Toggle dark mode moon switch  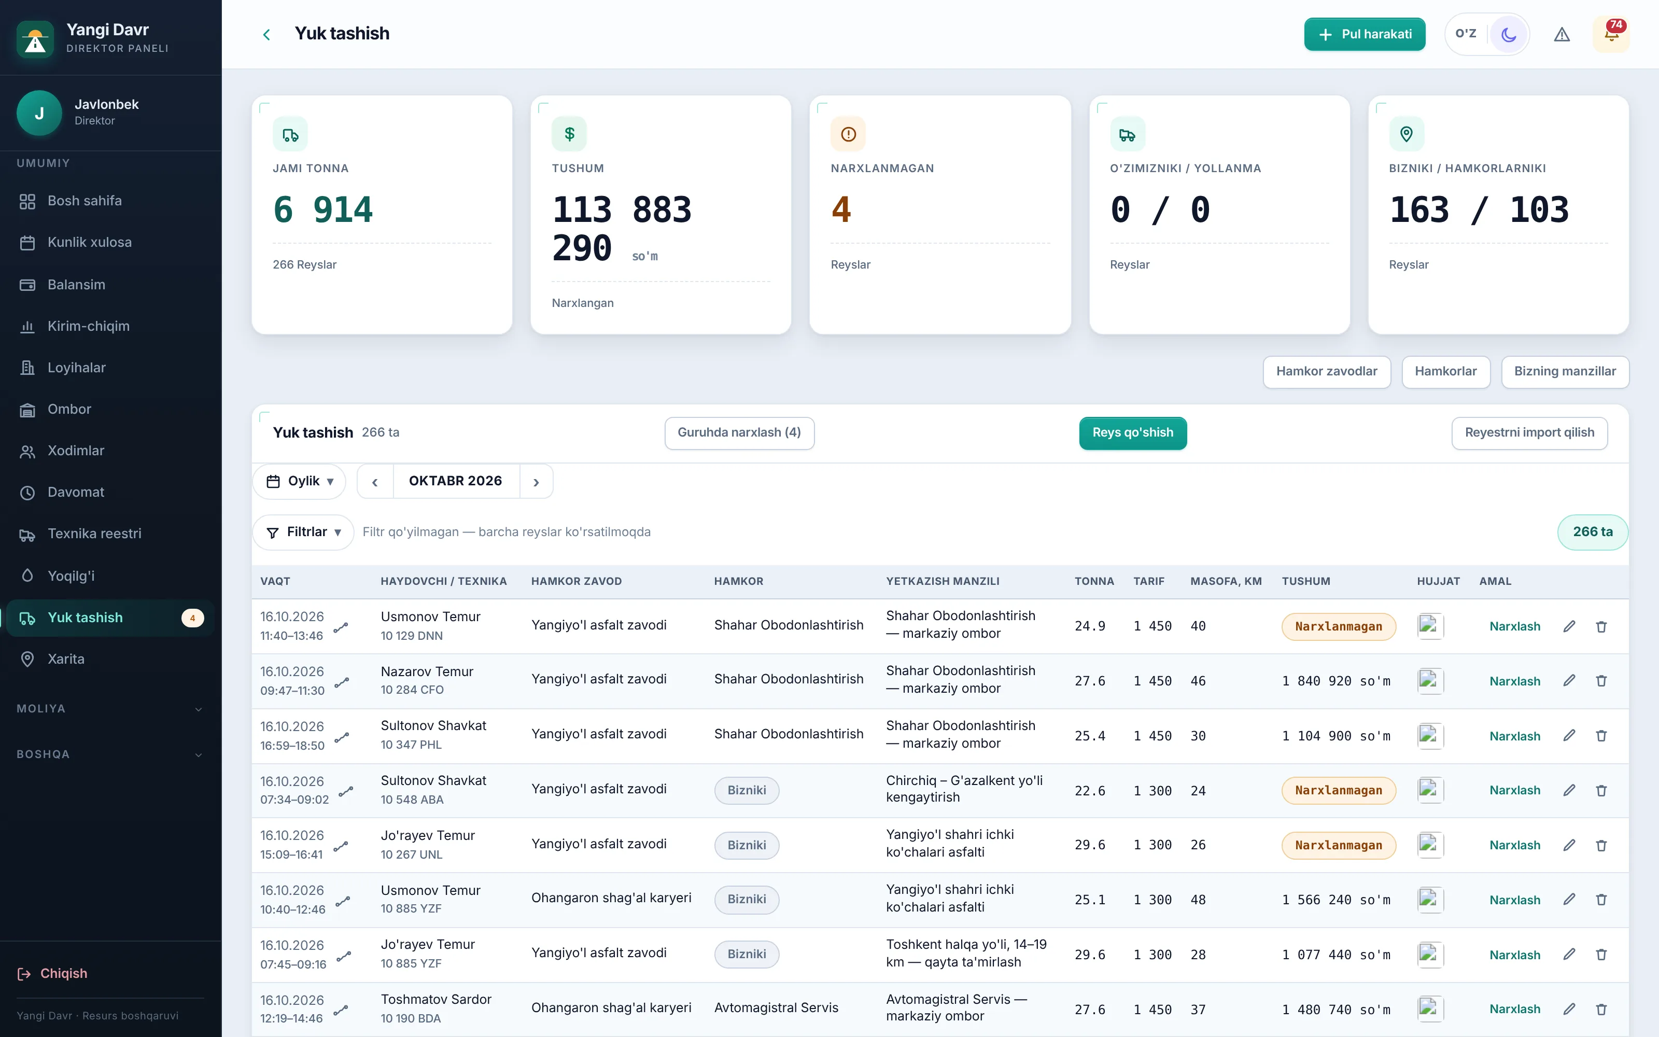[x=1508, y=34]
